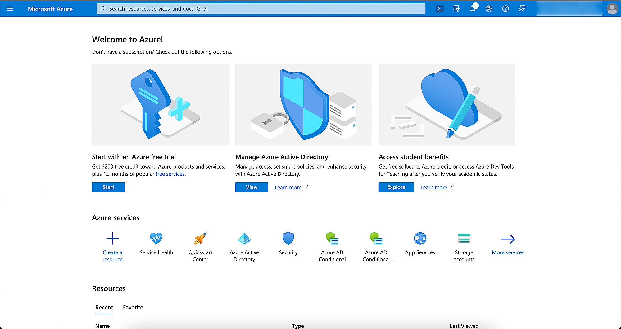Click the user avatar icon

tap(612, 9)
